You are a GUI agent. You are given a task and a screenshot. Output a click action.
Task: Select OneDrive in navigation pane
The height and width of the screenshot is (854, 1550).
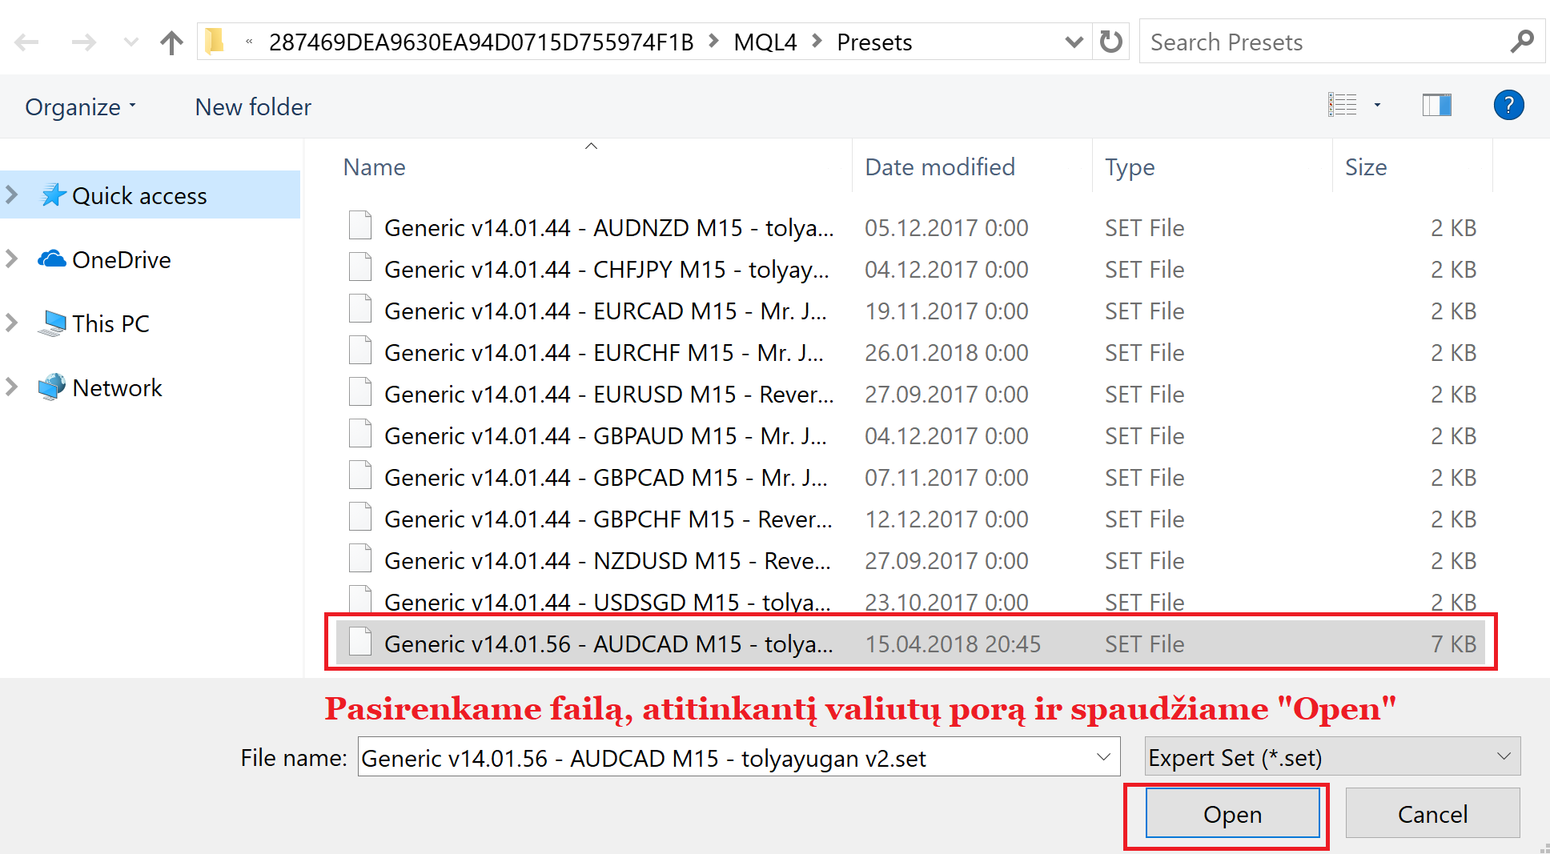pos(105,259)
